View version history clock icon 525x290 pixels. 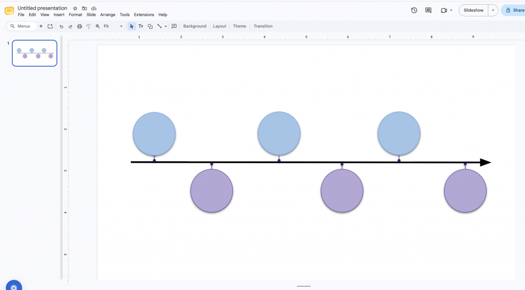click(414, 10)
